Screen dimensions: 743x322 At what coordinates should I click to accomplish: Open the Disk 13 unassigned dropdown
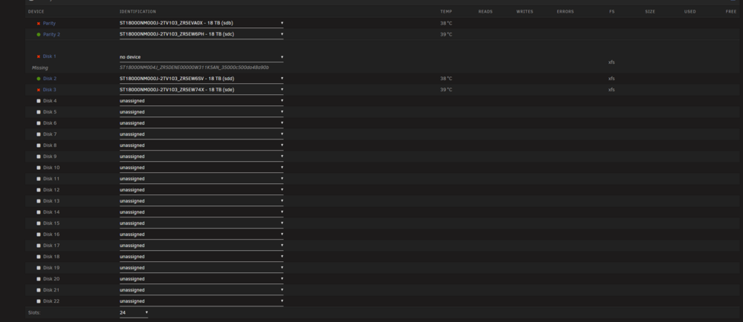click(201, 201)
